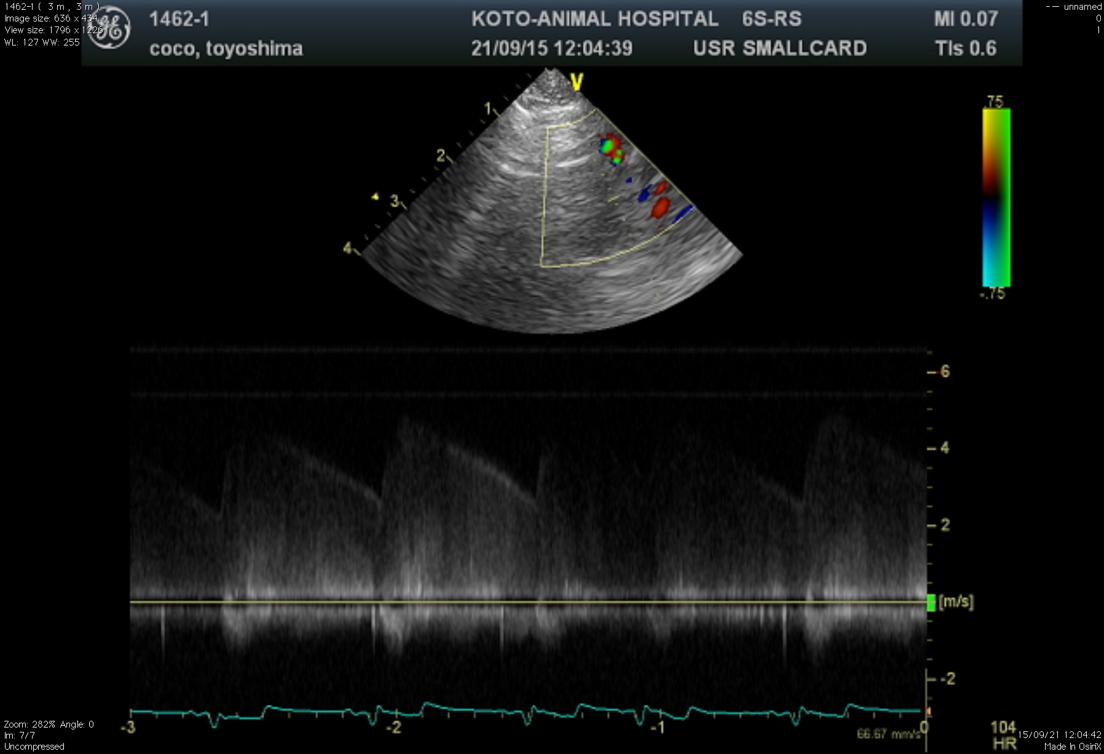Click 'KOTO-ANIMAL HOSPITAL' header text
The height and width of the screenshot is (754, 1104).
[595, 18]
